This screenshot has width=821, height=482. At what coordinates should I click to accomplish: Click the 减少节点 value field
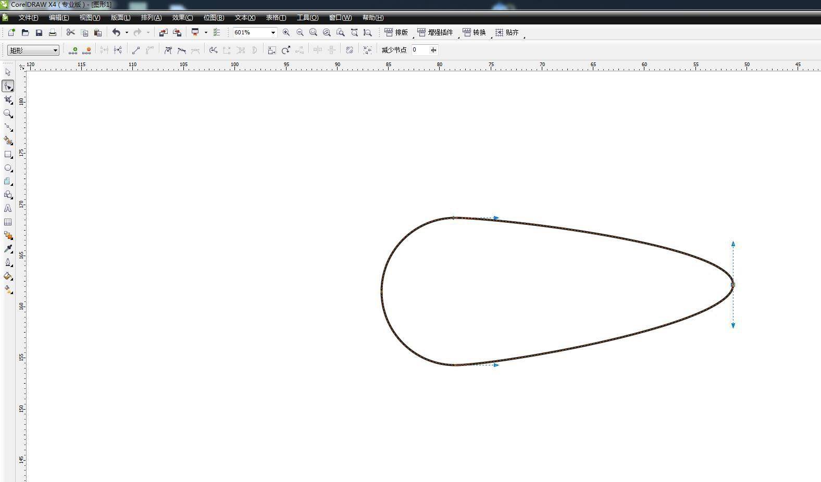point(419,50)
